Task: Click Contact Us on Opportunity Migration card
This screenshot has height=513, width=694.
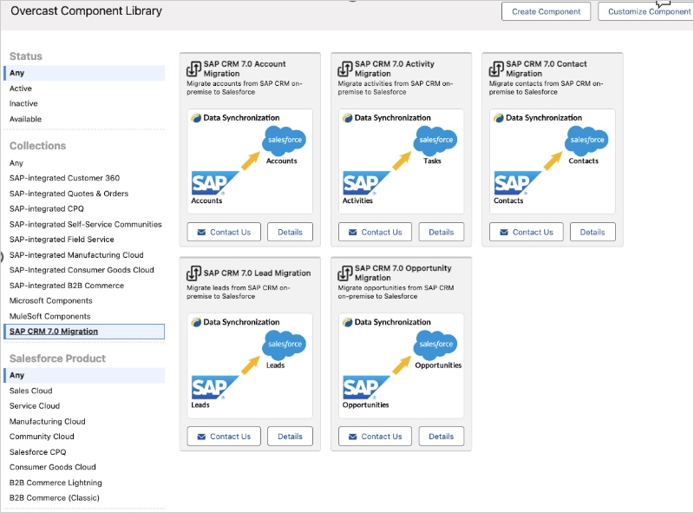Action: (375, 436)
